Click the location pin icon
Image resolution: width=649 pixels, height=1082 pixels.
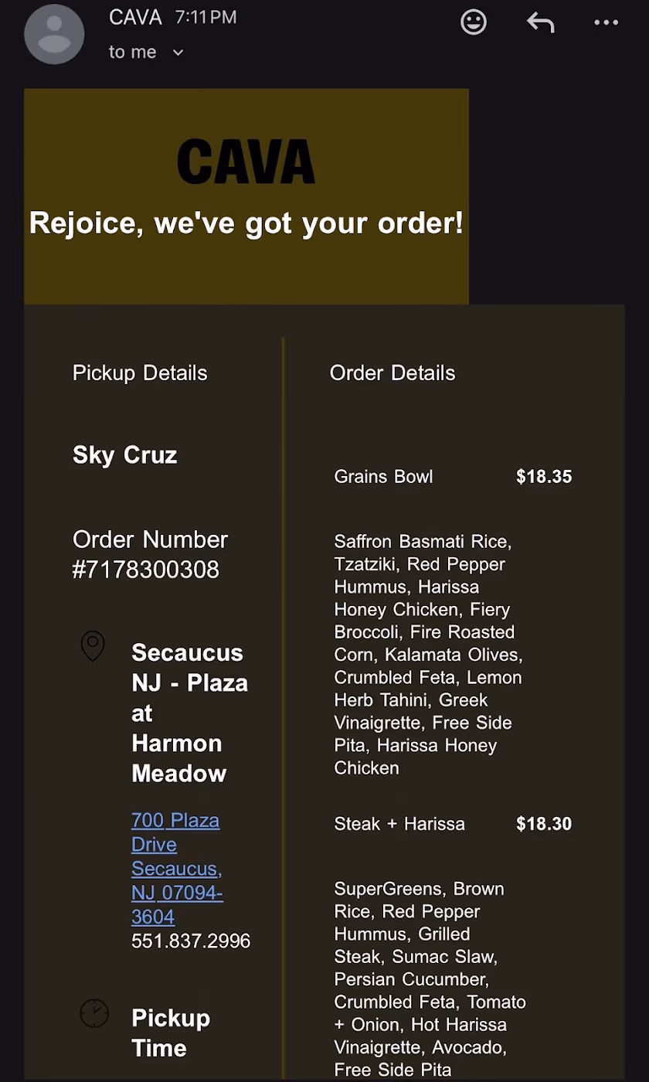click(93, 646)
